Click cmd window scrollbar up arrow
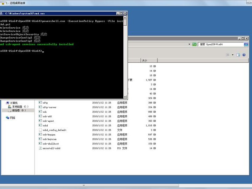Screen dimensions: 252x189 (125, 17)
